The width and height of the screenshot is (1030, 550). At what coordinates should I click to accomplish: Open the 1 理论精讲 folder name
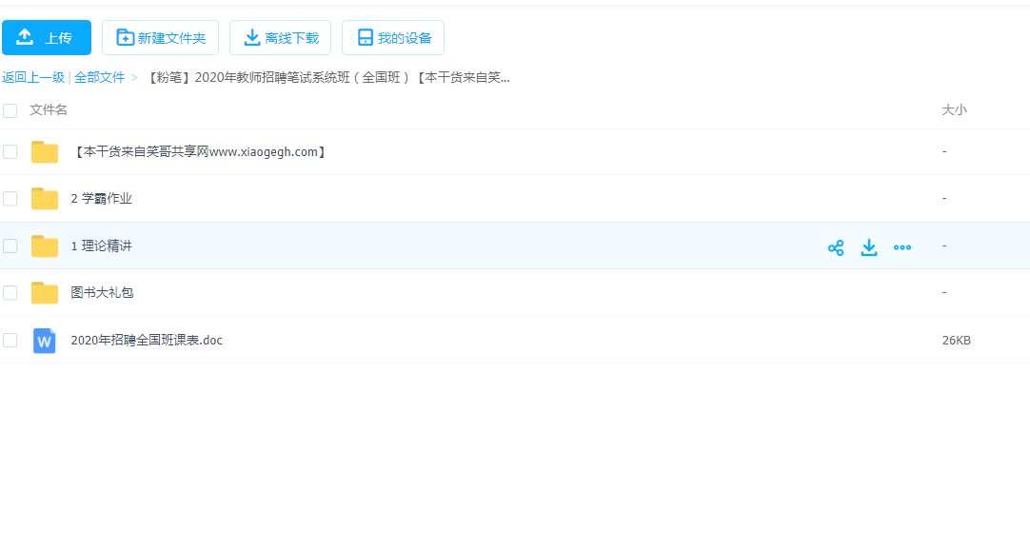[101, 246]
